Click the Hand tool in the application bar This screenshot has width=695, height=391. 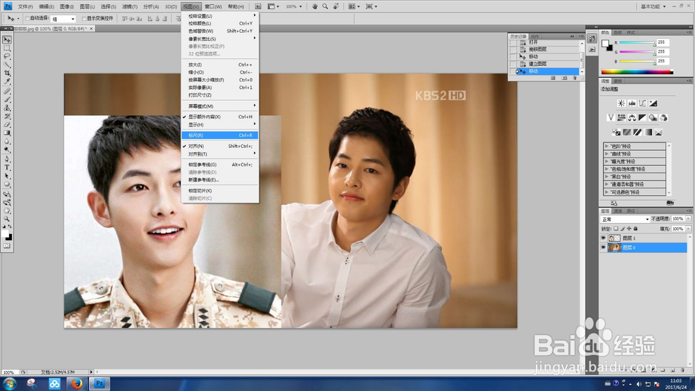pyautogui.click(x=315, y=6)
